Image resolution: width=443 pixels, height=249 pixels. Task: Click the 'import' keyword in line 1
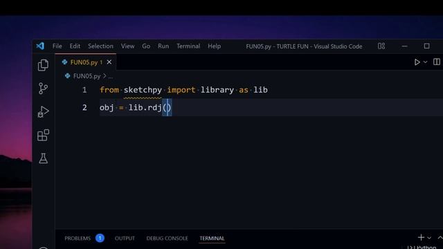(x=181, y=90)
